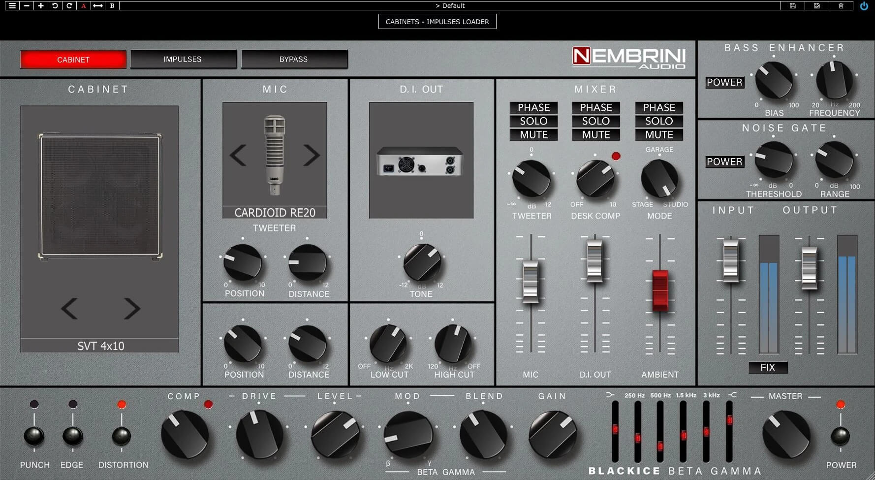Click the redo arrow icon

[x=69, y=5]
